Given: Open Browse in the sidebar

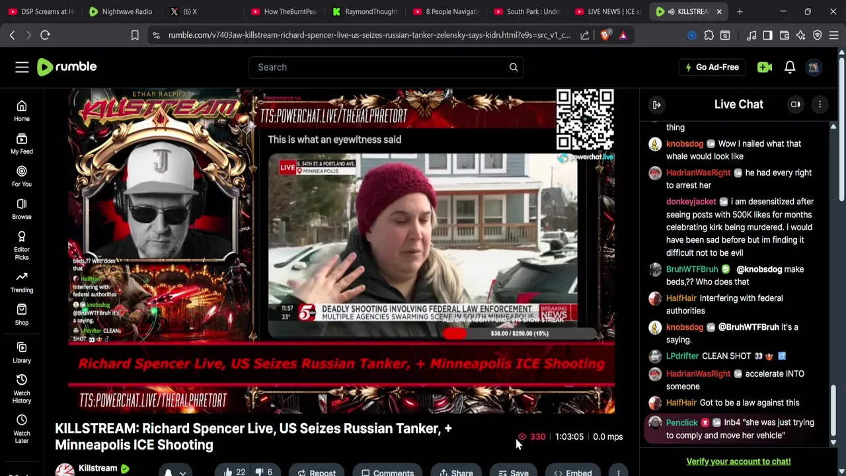Looking at the screenshot, I should pyautogui.click(x=22, y=209).
